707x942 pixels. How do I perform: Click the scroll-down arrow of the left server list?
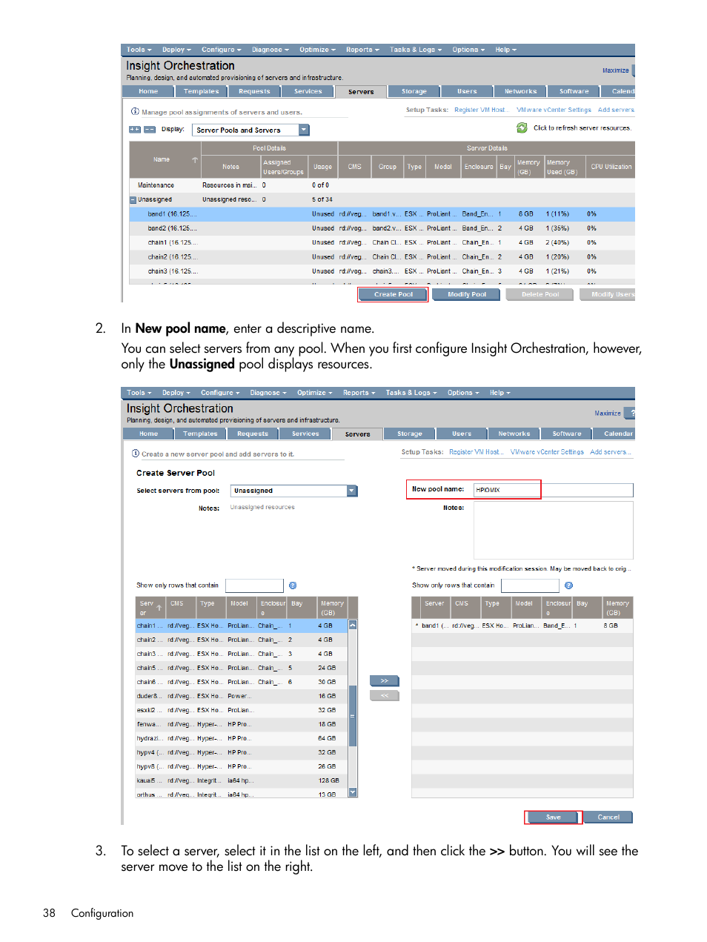coord(353,792)
